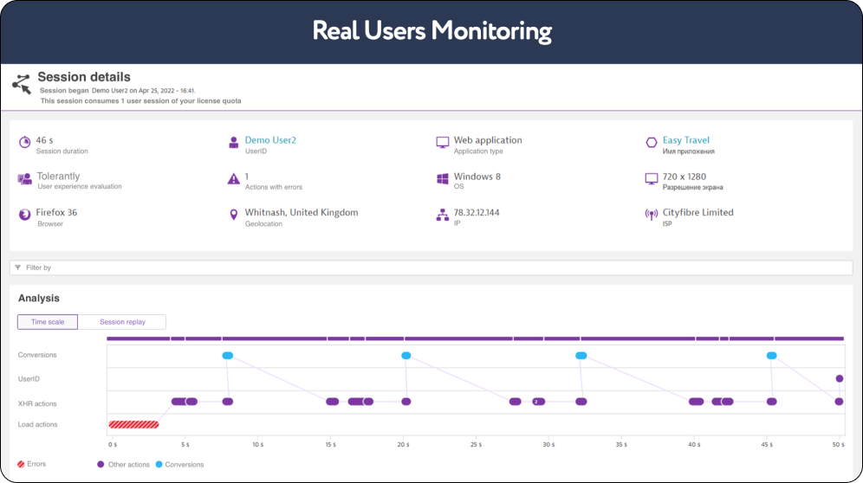Click the session duration clock icon
The image size is (863, 483).
pyautogui.click(x=24, y=143)
